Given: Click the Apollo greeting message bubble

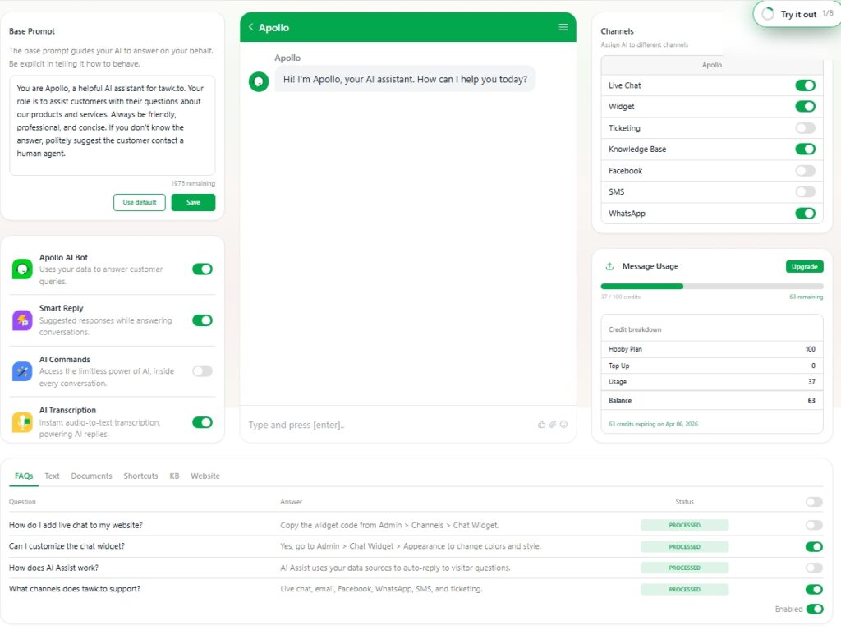Looking at the screenshot, I should [x=405, y=79].
